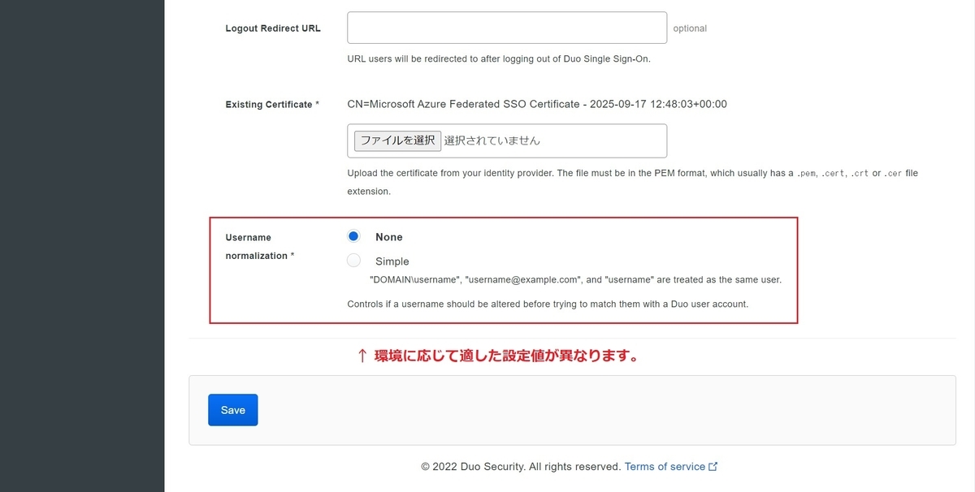This screenshot has width=975, height=492.
Task: Select the None radio button
Action: pos(353,236)
